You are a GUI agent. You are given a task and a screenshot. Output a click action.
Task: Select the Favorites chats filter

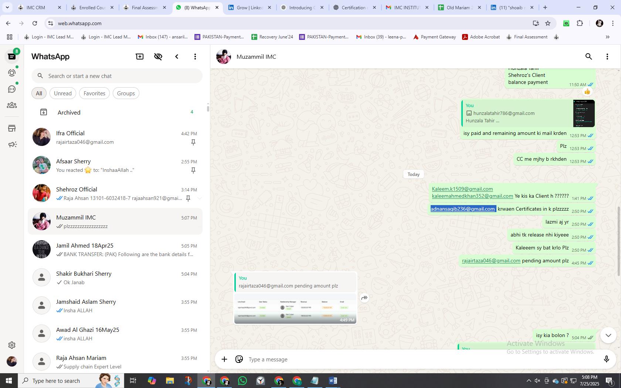coord(94,93)
